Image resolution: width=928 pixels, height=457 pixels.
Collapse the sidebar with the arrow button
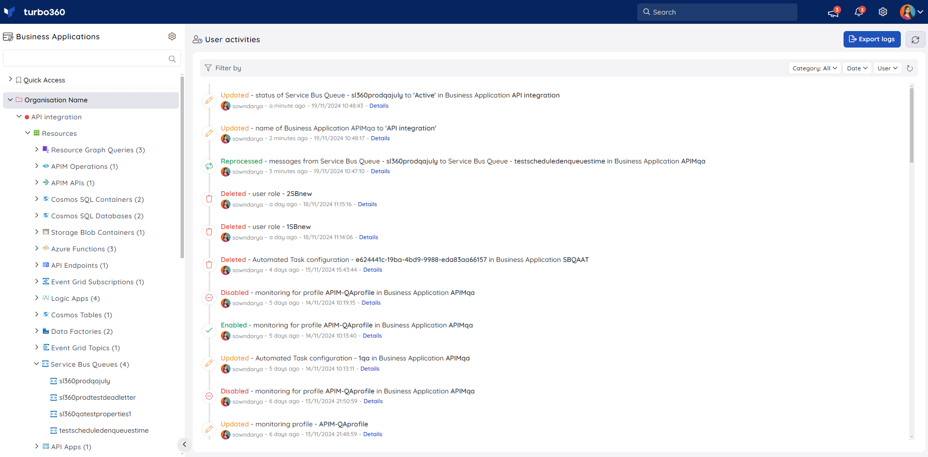184,444
